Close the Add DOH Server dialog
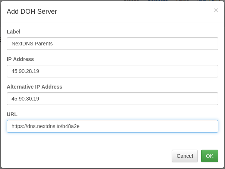This screenshot has width=225, height=169. tap(216, 10)
